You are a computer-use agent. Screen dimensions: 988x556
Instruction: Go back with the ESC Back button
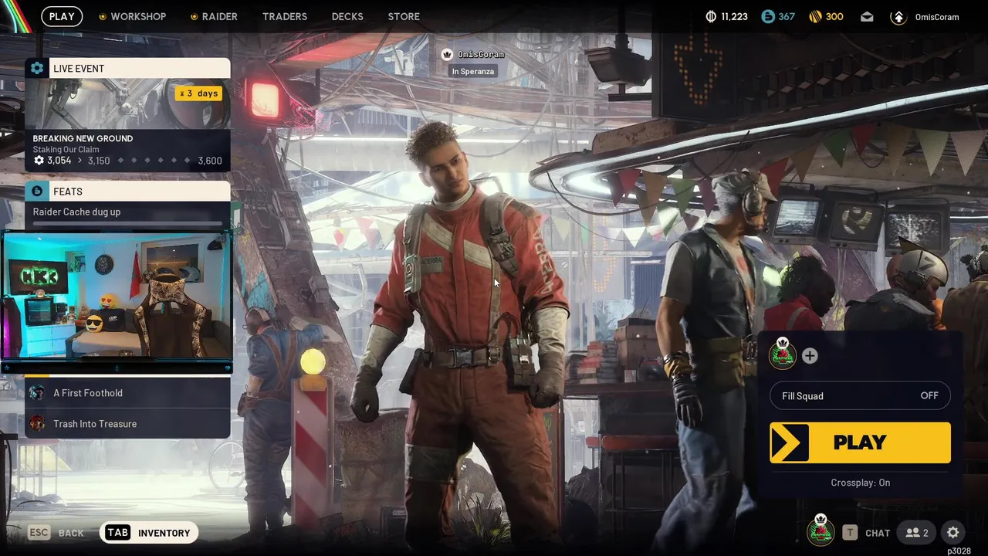point(56,533)
